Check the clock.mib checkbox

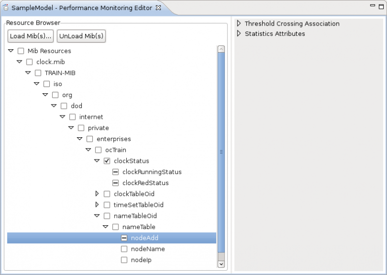click(30, 62)
